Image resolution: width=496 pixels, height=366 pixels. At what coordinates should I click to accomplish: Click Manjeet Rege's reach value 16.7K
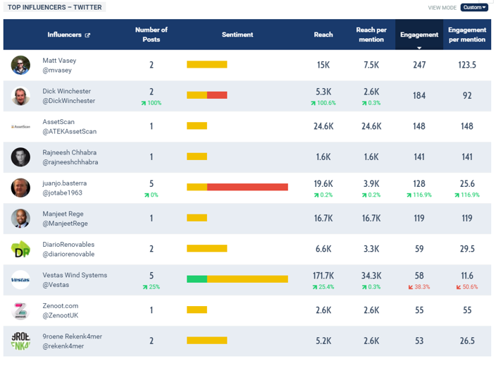(x=323, y=219)
